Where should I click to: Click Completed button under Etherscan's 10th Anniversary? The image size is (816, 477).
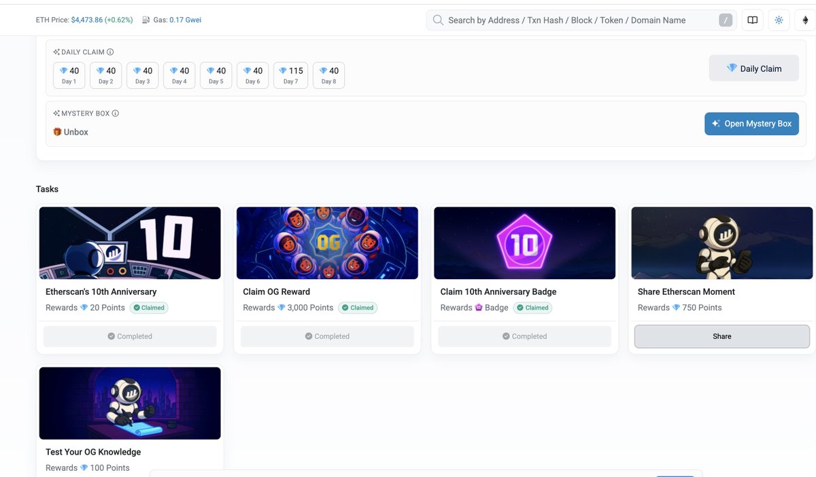(x=130, y=336)
